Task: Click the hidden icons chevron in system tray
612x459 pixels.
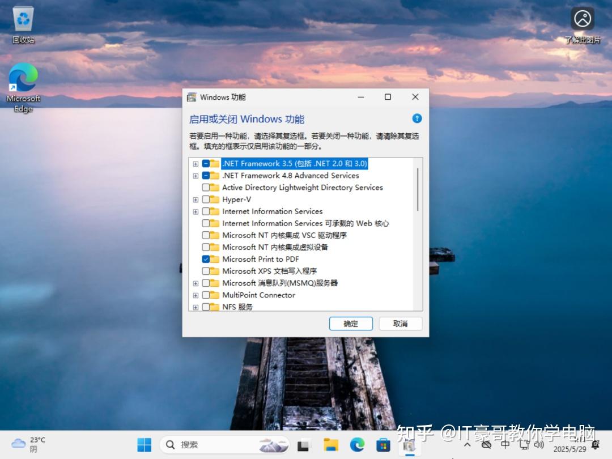Action: coord(468,444)
